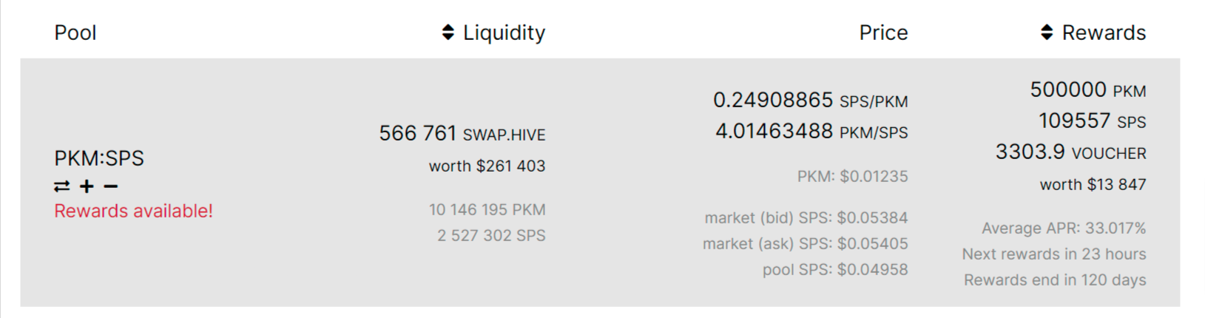The width and height of the screenshot is (1205, 318).
Task: Click the Rewards end in 120 days text
Action: (1055, 280)
